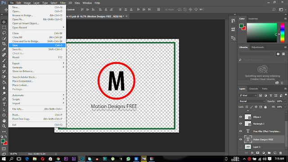Viewport: 288px width, 162px height.
Task: Select the Horizontal Type tool
Action: coord(4,104)
